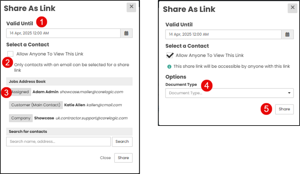Image resolution: width=300 pixels, height=174 pixels.
Task: Click email uk.contractor.support@corelogic.com
Action: pos(92,118)
